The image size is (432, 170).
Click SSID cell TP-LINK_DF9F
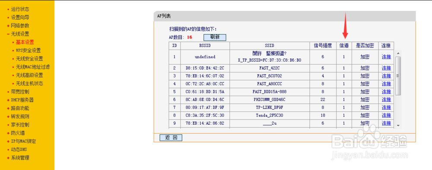click(x=270, y=107)
